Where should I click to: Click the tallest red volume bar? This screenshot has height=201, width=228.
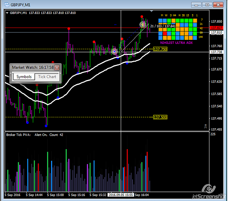[x=127, y=170]
